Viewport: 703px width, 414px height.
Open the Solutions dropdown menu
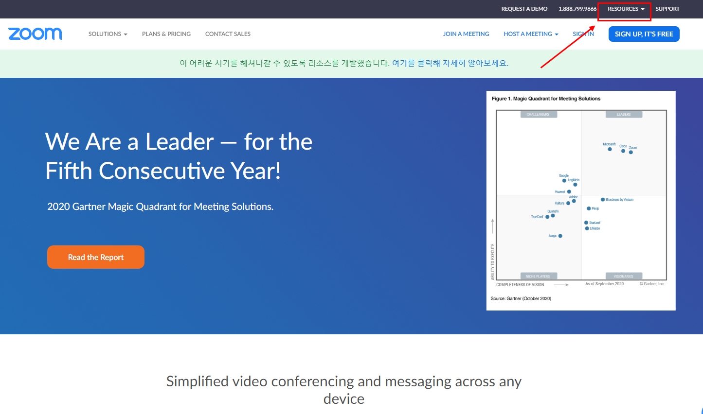pos(108,34)
